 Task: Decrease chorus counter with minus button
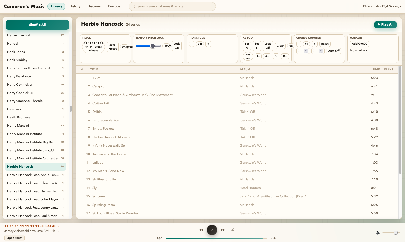click(299, 44)
